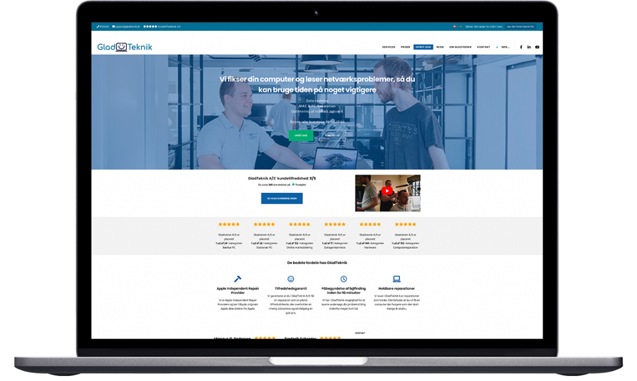Play the YouTube video
637x381 pixels.
pos(387,191)
